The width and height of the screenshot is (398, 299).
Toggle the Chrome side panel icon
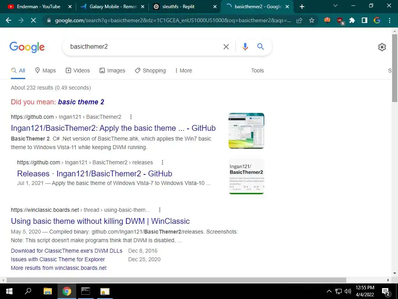tap(365, 20)
